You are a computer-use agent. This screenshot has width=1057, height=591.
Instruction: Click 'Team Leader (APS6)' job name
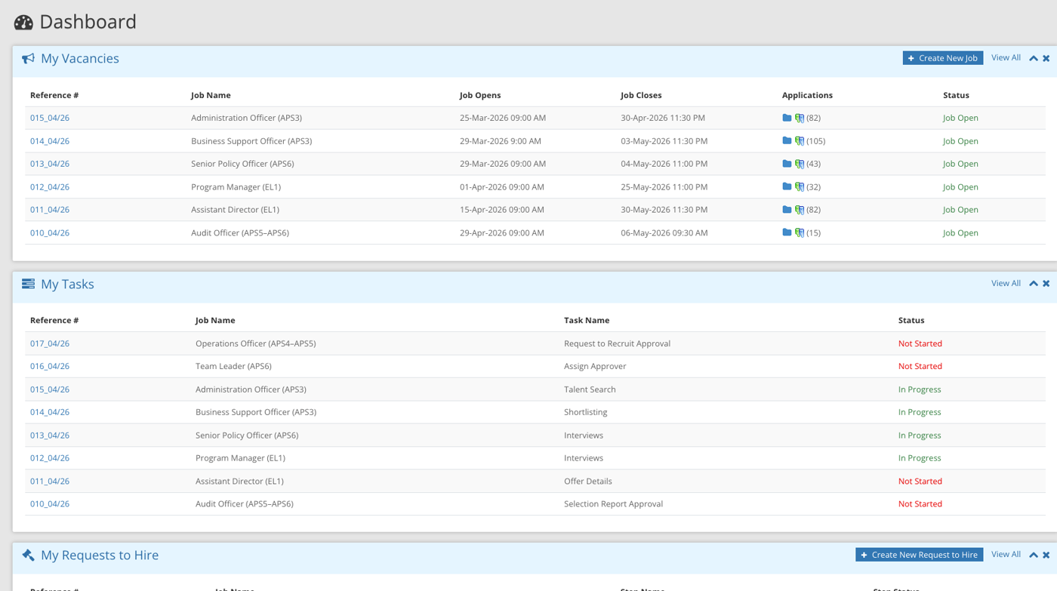233,366
